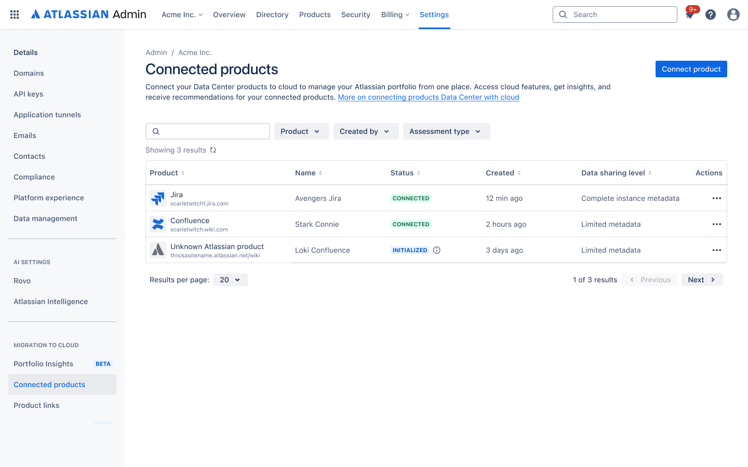This screenshot has width=748, height=467.
Task: Refresh results next to Showing 3 results
Action: [213, 150]
